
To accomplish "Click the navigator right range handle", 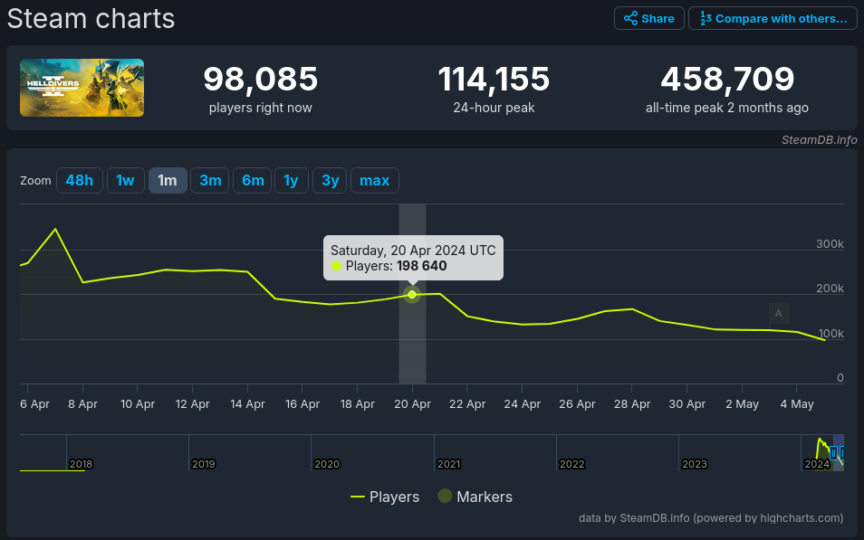I will [842, 453].
